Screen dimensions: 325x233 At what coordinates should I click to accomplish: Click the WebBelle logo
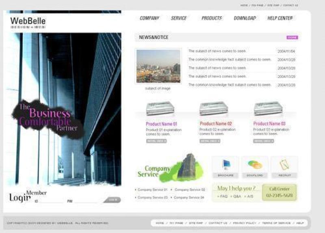point(28,22)
